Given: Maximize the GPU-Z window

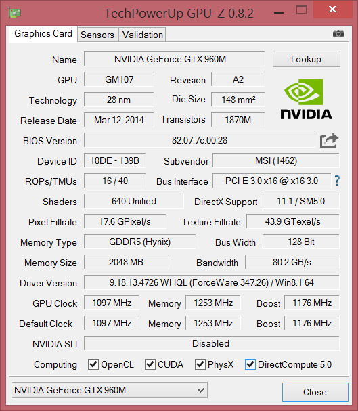Looking at the screenshot, I should pyautogui.click(x=301, y=10).
